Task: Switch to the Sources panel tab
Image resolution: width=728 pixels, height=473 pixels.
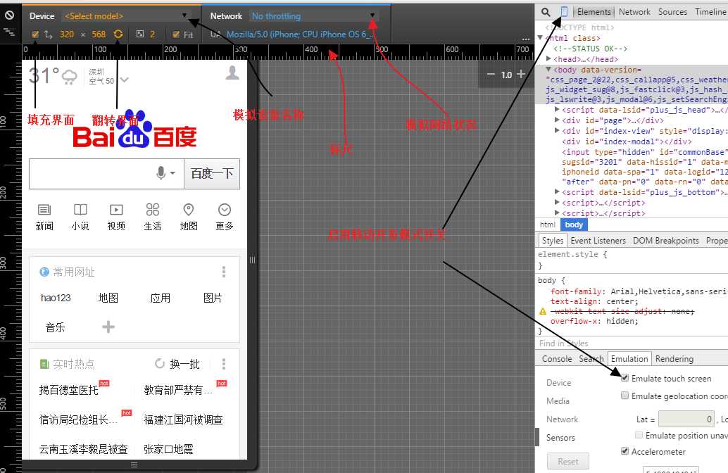Action: click(x=672, y=12)
